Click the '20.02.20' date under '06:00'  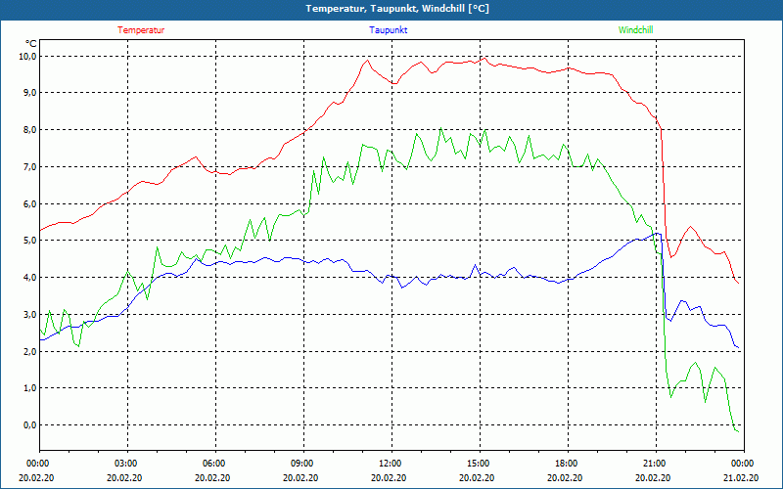[212, 477]
